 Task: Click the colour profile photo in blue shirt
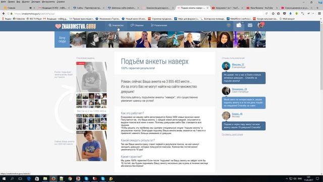pyautogui.click(x=91, y=146)
